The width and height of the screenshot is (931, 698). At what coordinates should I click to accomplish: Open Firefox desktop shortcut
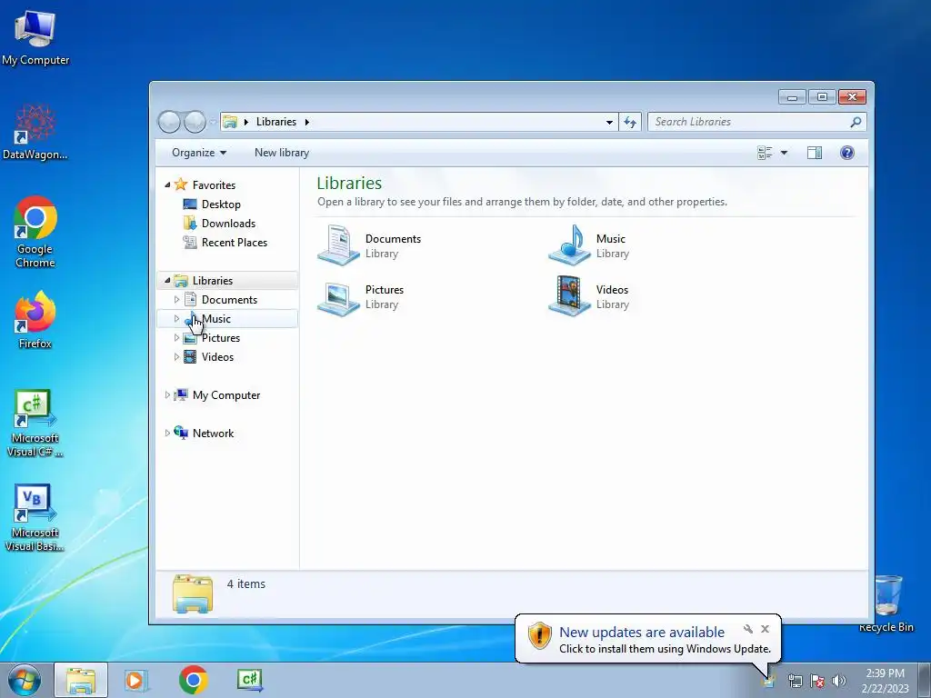coord(35,319)
